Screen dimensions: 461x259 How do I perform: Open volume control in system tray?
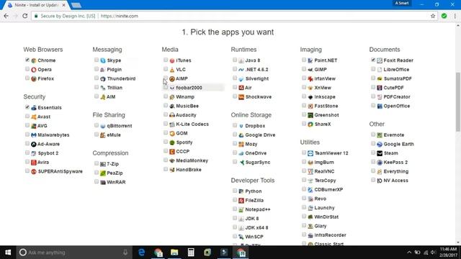click(x=433, y=253)
